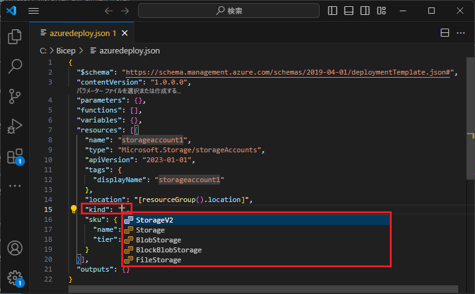Open the schema URL link on line 2
This screenshot has height=294, width=475.
click(288, 72)
